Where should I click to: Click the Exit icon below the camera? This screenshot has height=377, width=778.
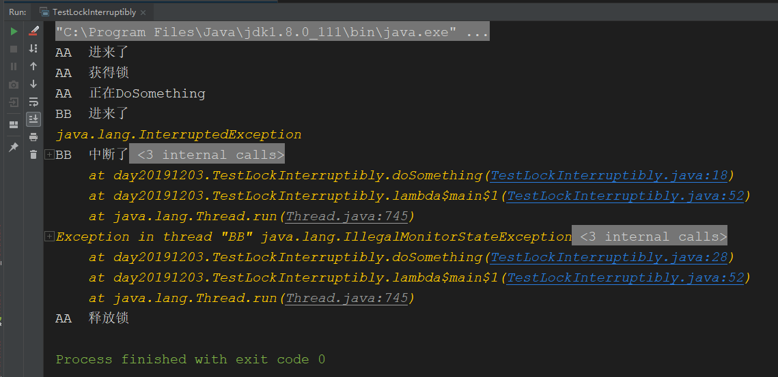[14, 102]
